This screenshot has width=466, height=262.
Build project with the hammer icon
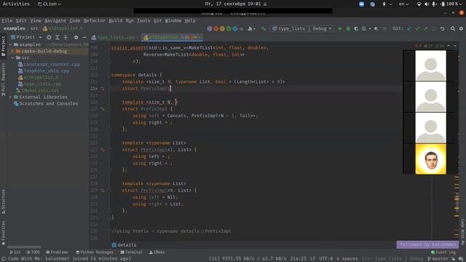pos(264,29)
